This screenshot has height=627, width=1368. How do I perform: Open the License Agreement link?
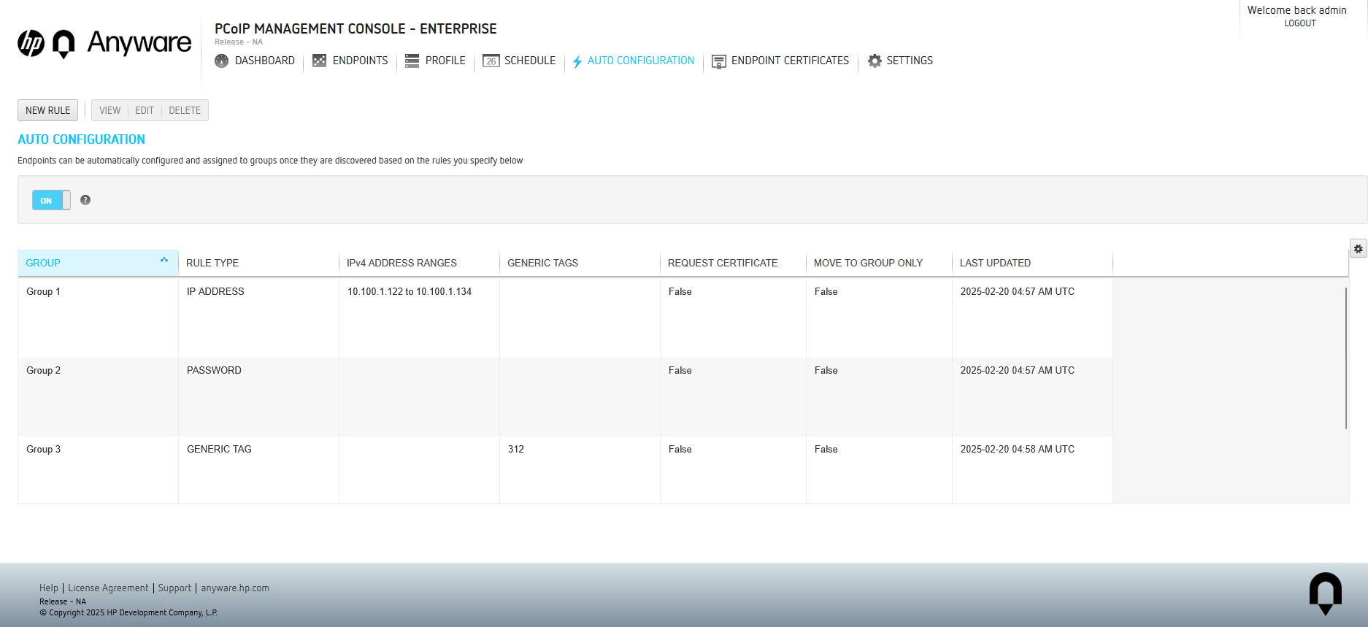pos(108,588)
